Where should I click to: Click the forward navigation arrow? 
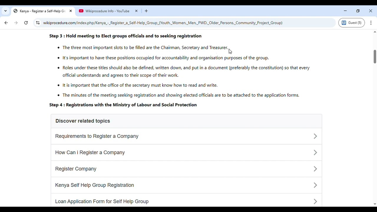16,23
